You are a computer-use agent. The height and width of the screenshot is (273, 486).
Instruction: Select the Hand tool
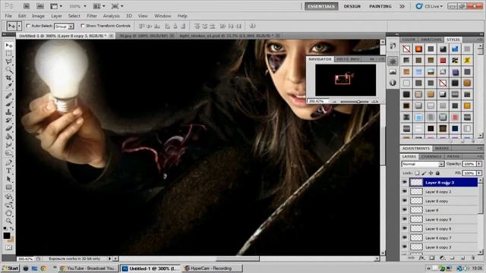[x=8, y=213]
